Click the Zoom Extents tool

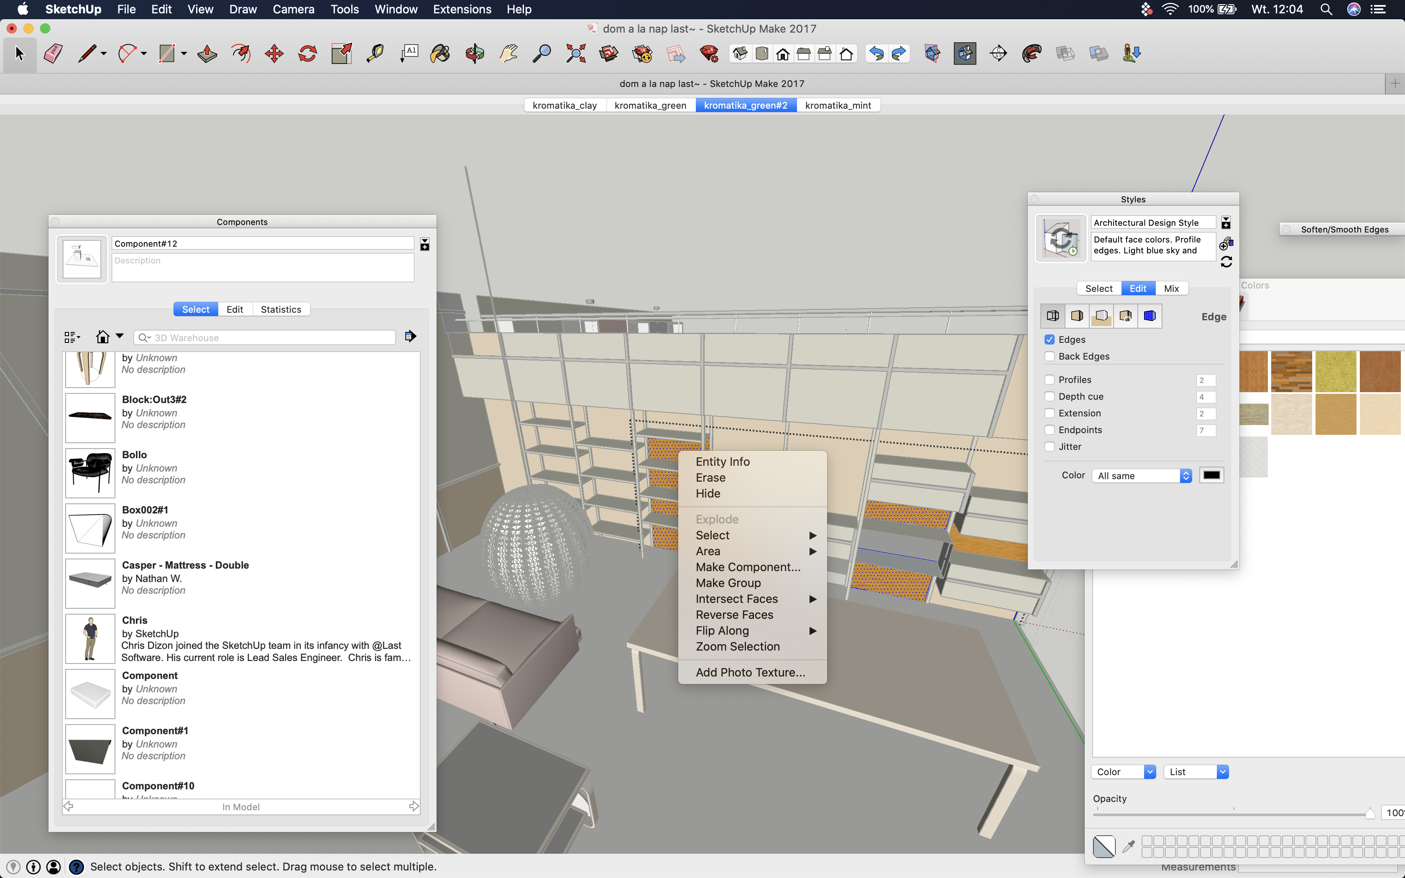coord(576,54)
